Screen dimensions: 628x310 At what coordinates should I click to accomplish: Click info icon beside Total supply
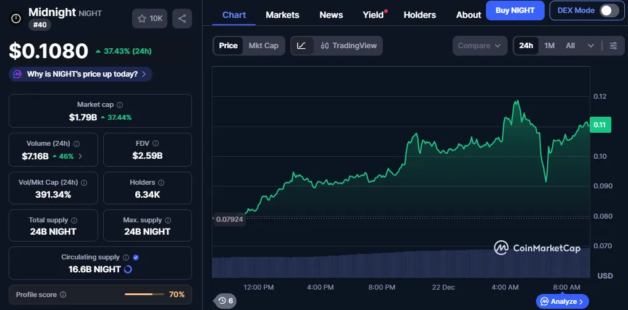[74, 220]
